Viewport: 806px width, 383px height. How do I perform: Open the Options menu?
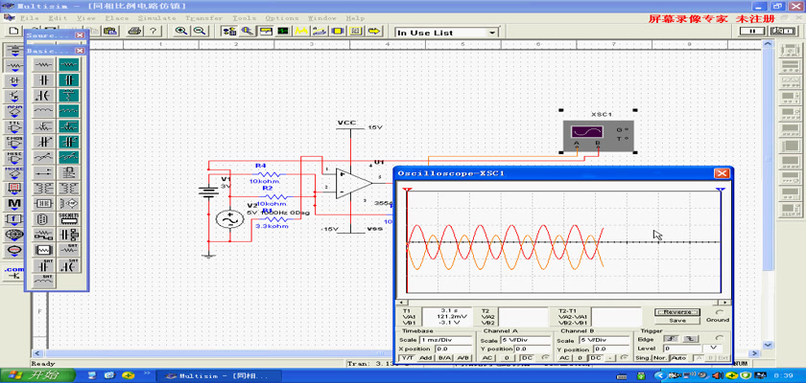click(282, 18)
